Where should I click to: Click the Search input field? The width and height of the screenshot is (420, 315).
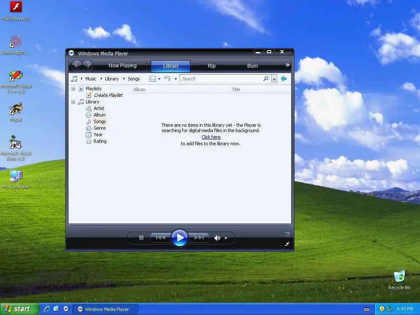(x=221, y=79)
